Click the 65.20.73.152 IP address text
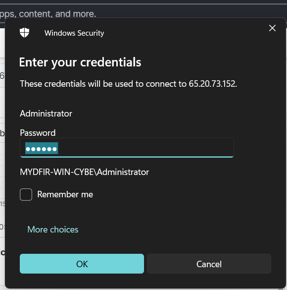This screenshot has width=287, height=290. [213, 84]
